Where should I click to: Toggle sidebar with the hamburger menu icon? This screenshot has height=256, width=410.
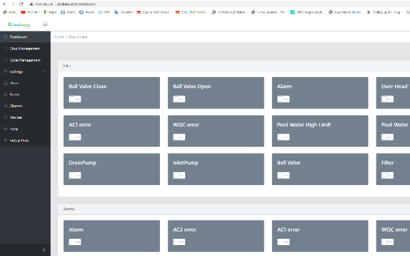coord(45,25)
